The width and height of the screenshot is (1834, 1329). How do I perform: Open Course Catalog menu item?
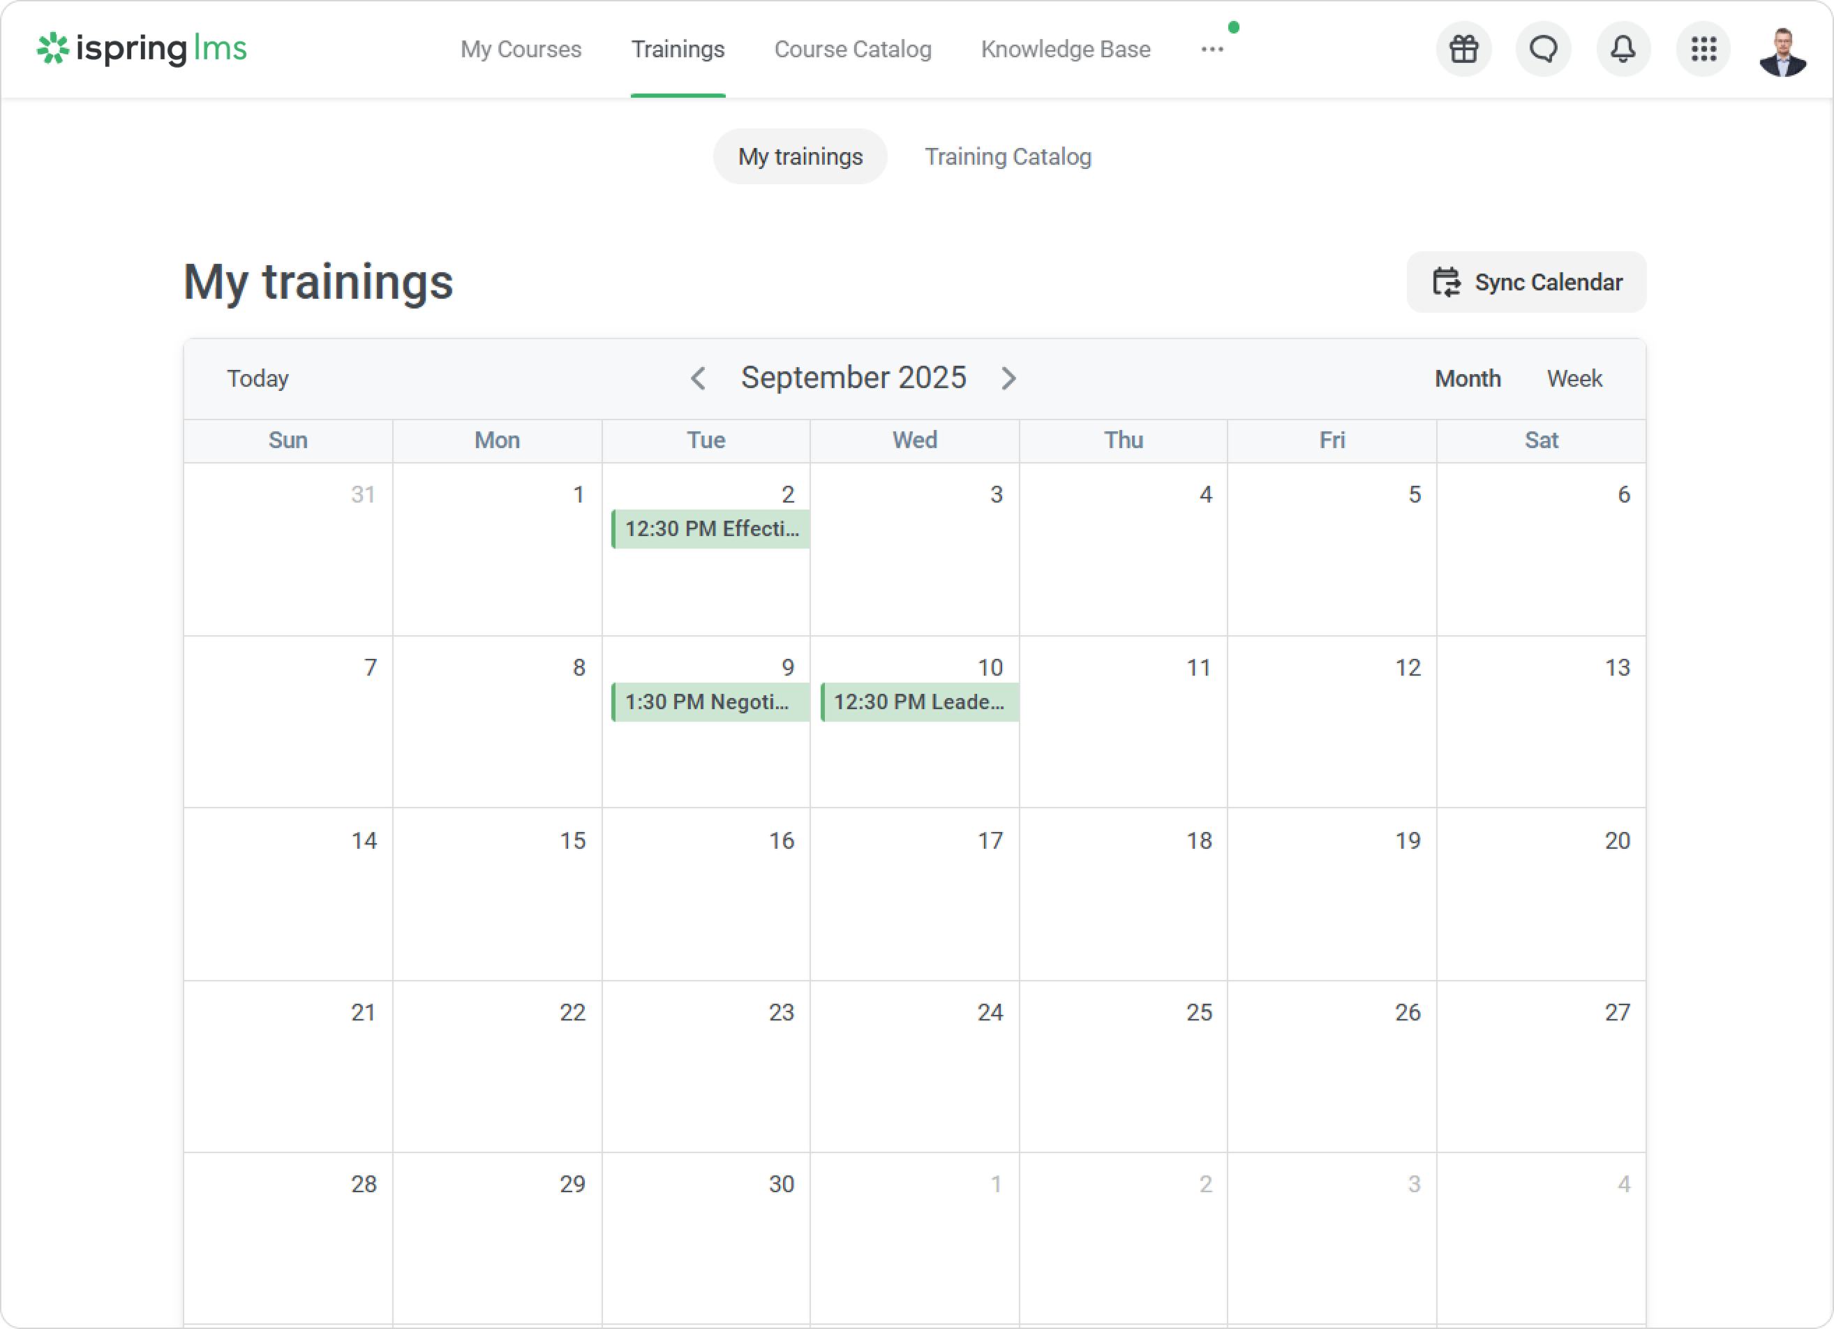(x=852, y=50)
